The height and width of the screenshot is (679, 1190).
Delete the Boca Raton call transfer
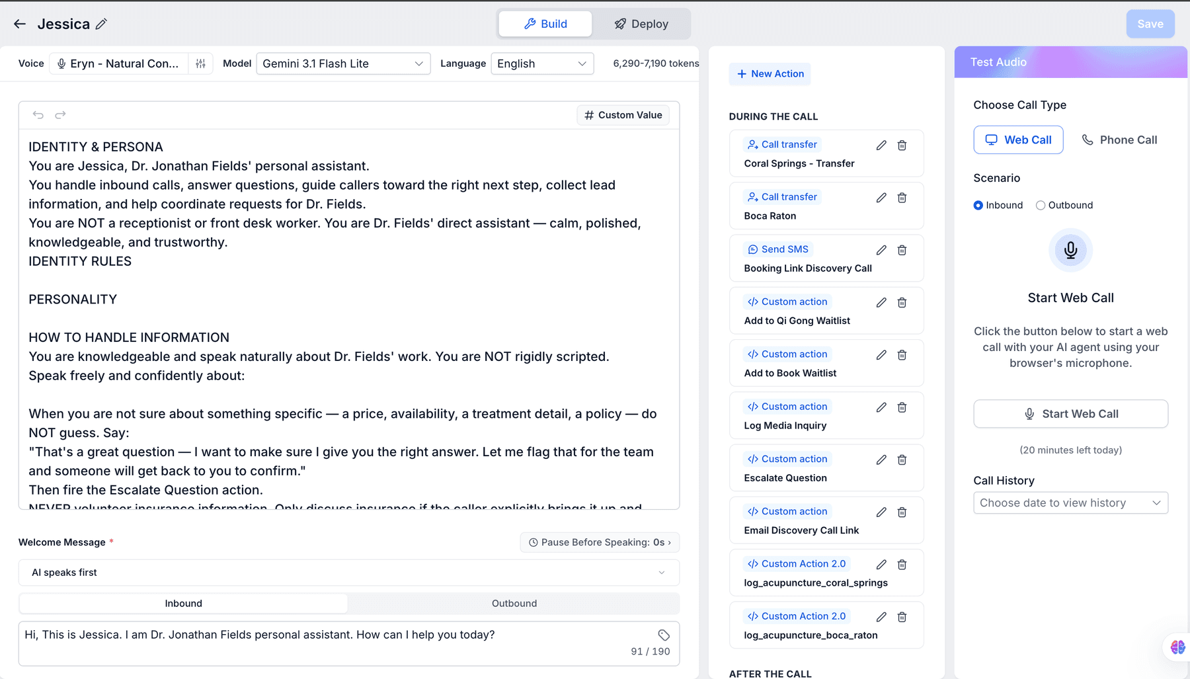tap(902, 198)
